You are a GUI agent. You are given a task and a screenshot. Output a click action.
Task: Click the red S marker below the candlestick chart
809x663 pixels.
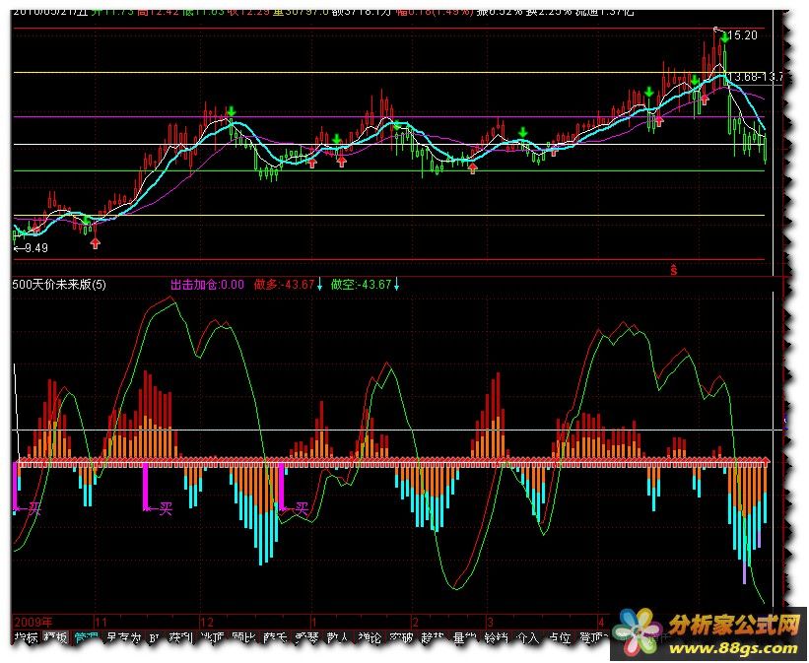(674, 270)
